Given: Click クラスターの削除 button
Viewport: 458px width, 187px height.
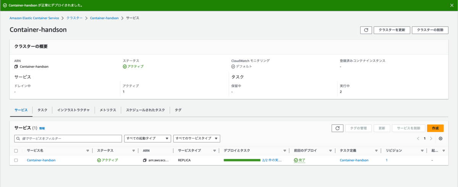Looking at the screenshot, I should point(430,30).
